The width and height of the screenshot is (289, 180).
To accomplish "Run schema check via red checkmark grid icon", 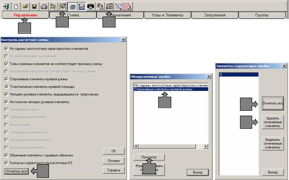I will [x=109, y=7].
